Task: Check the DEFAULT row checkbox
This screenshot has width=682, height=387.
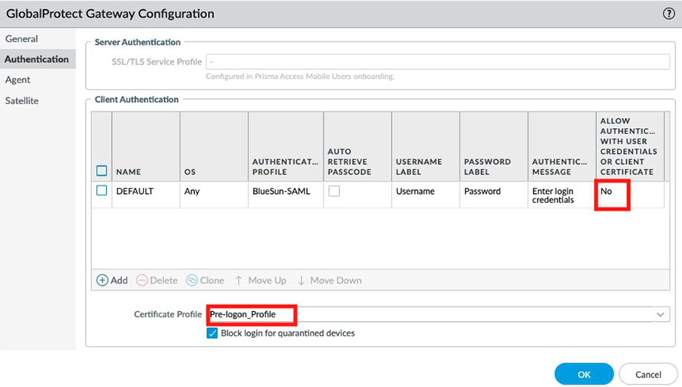Action: tap(101, 191)
